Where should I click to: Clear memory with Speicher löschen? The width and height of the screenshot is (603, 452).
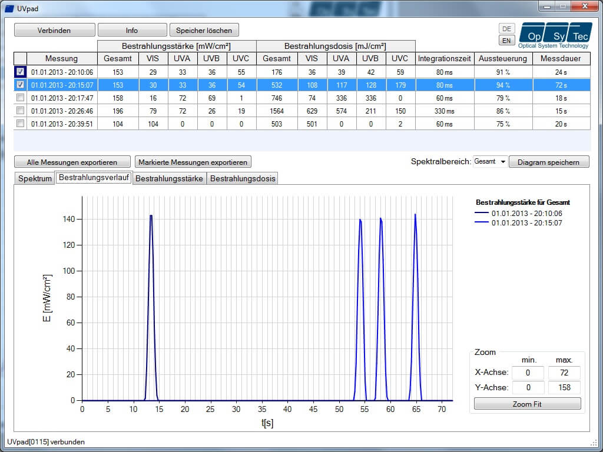tap(204, 29)
